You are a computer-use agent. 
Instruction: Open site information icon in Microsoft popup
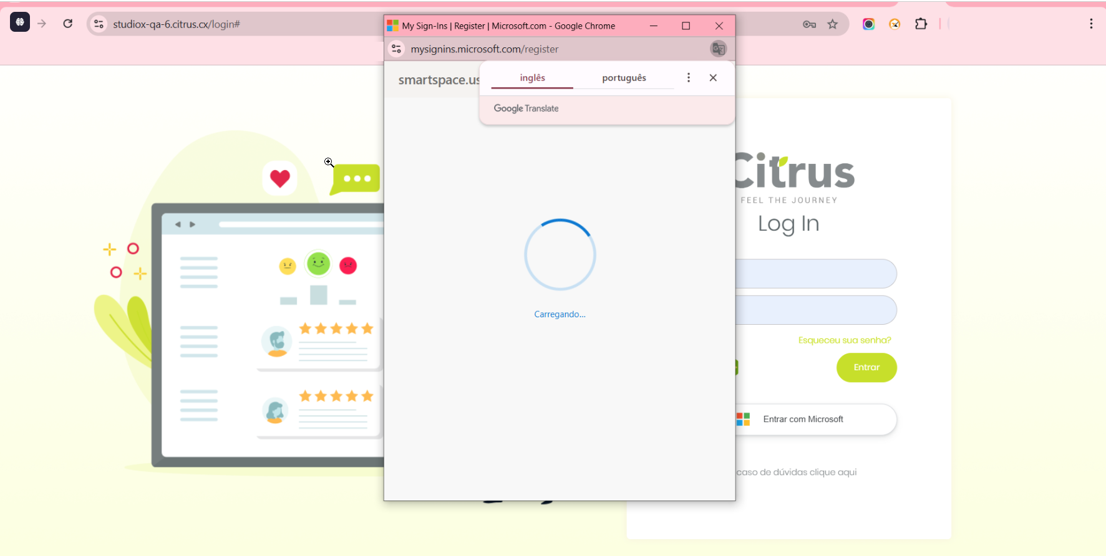(397, 49)
